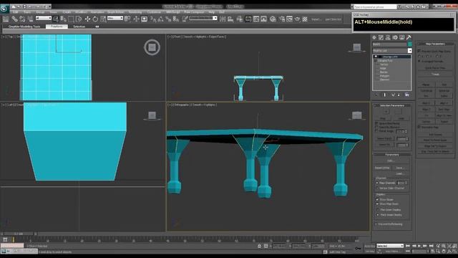Click the Unlink Selection tool
Viewport: 458px width, 258px height.
coord(22,19)
